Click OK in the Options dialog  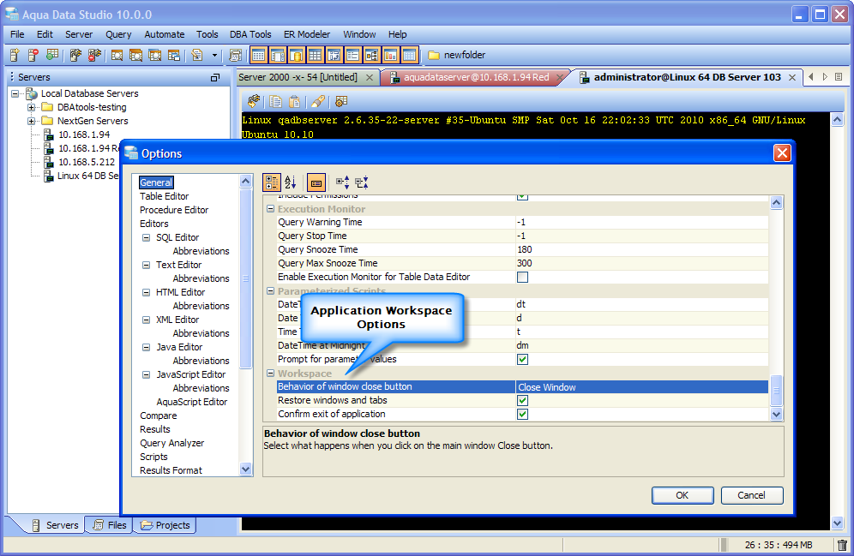tap(683, 496)
